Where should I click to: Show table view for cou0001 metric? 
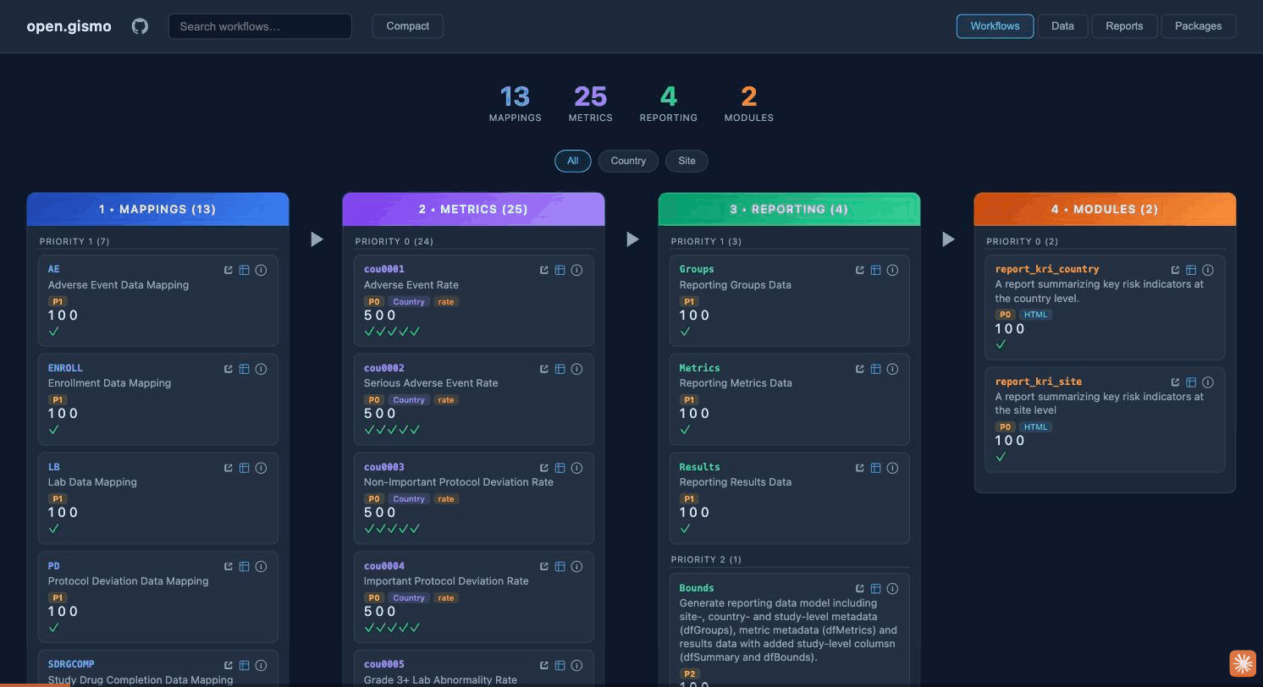(560, 270)
